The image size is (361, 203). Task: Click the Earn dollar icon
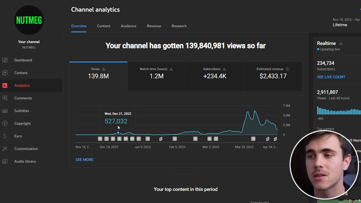[5, 136]
